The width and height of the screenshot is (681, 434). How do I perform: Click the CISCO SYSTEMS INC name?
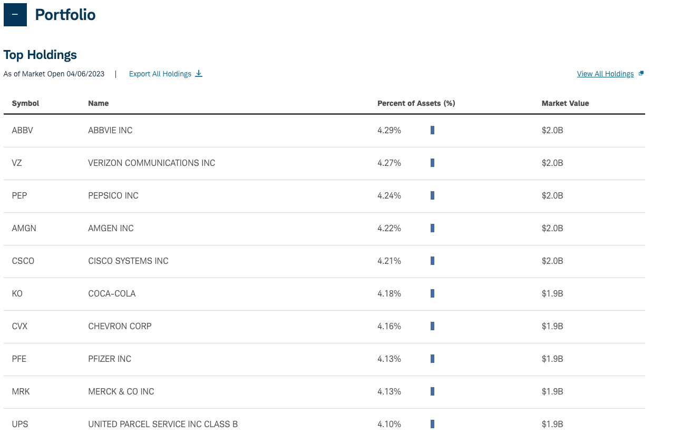coord(128,261)
